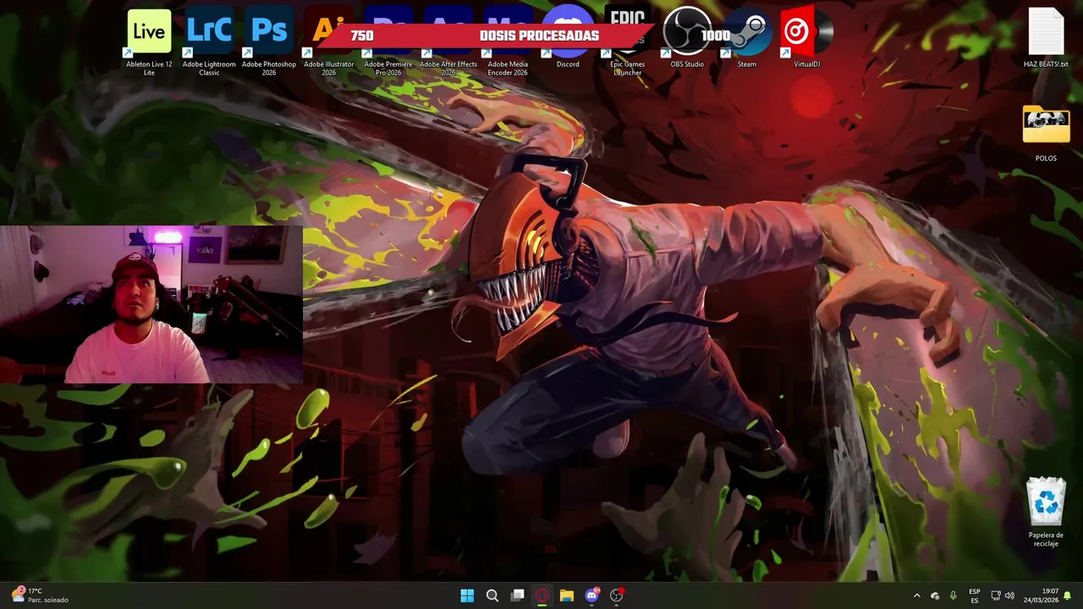Image resolution: width=1083 pixels, height=609 pixels.
Task: Switch to Opera GX in the taskbar
Action: pyautogui.click(x=542, y=595)
